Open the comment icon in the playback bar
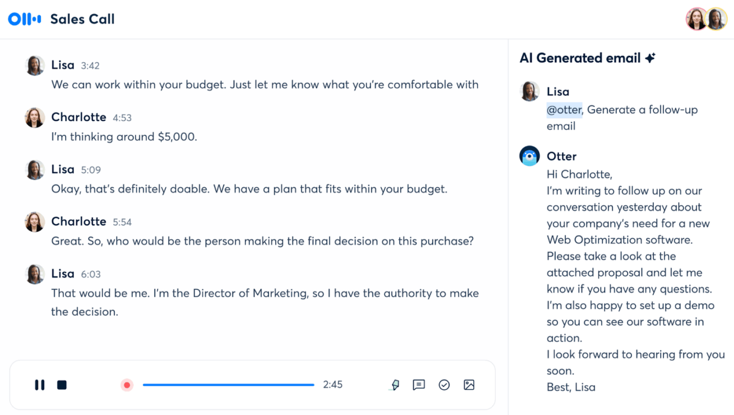Screen dimensions: 734x415 (419, 385)
